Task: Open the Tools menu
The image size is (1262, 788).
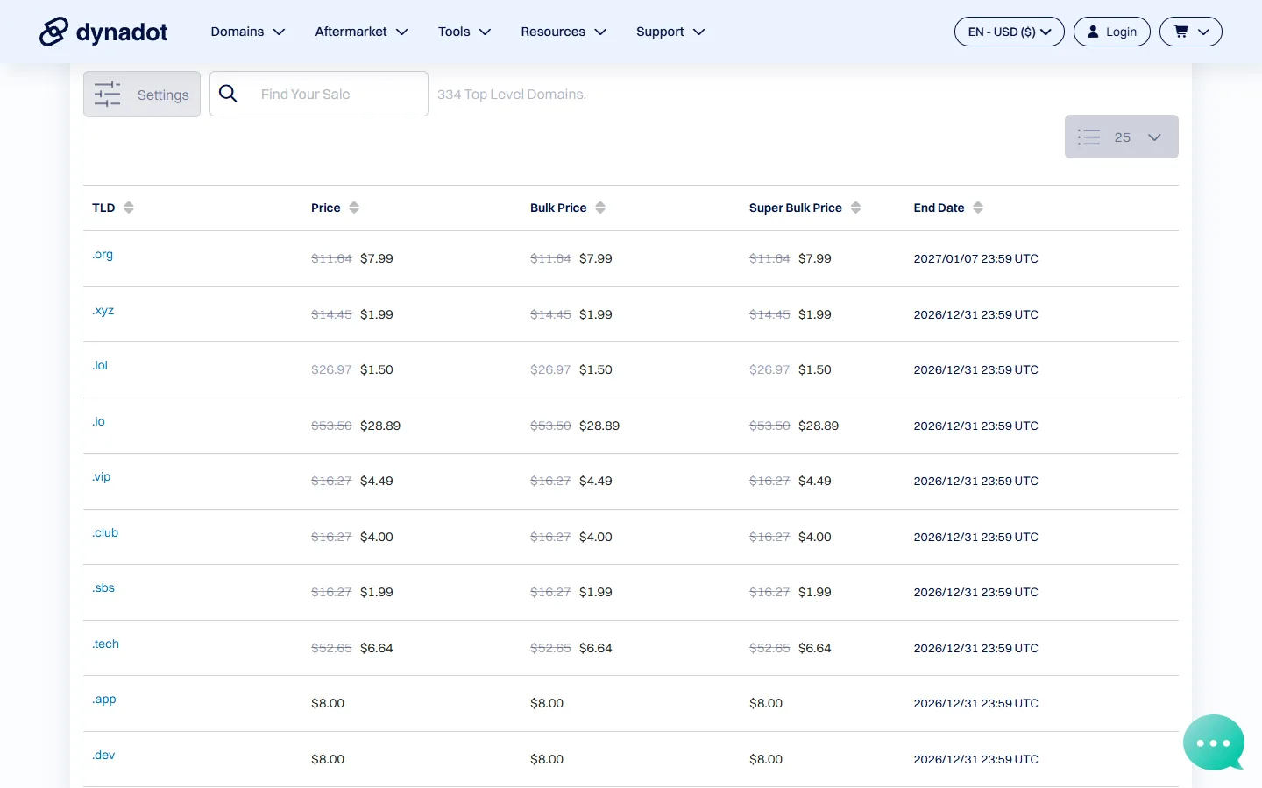Action: (464, 32)
